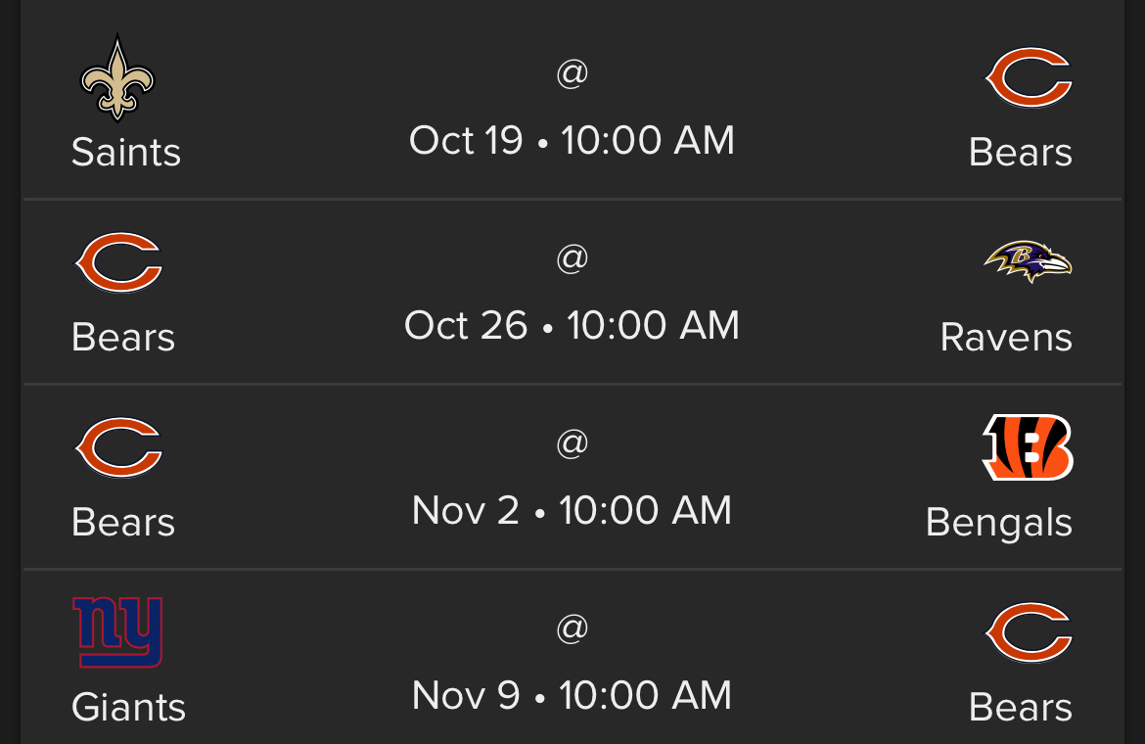Select the Bengals team name

(999, 524)
